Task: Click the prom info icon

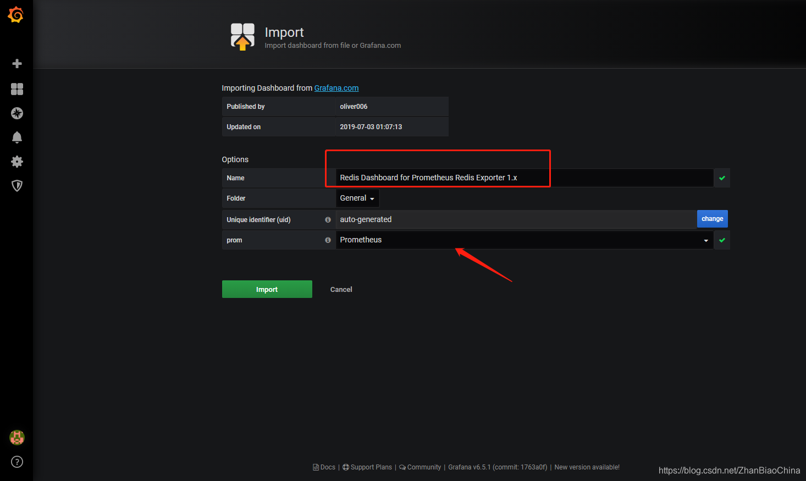Action: 328,240
